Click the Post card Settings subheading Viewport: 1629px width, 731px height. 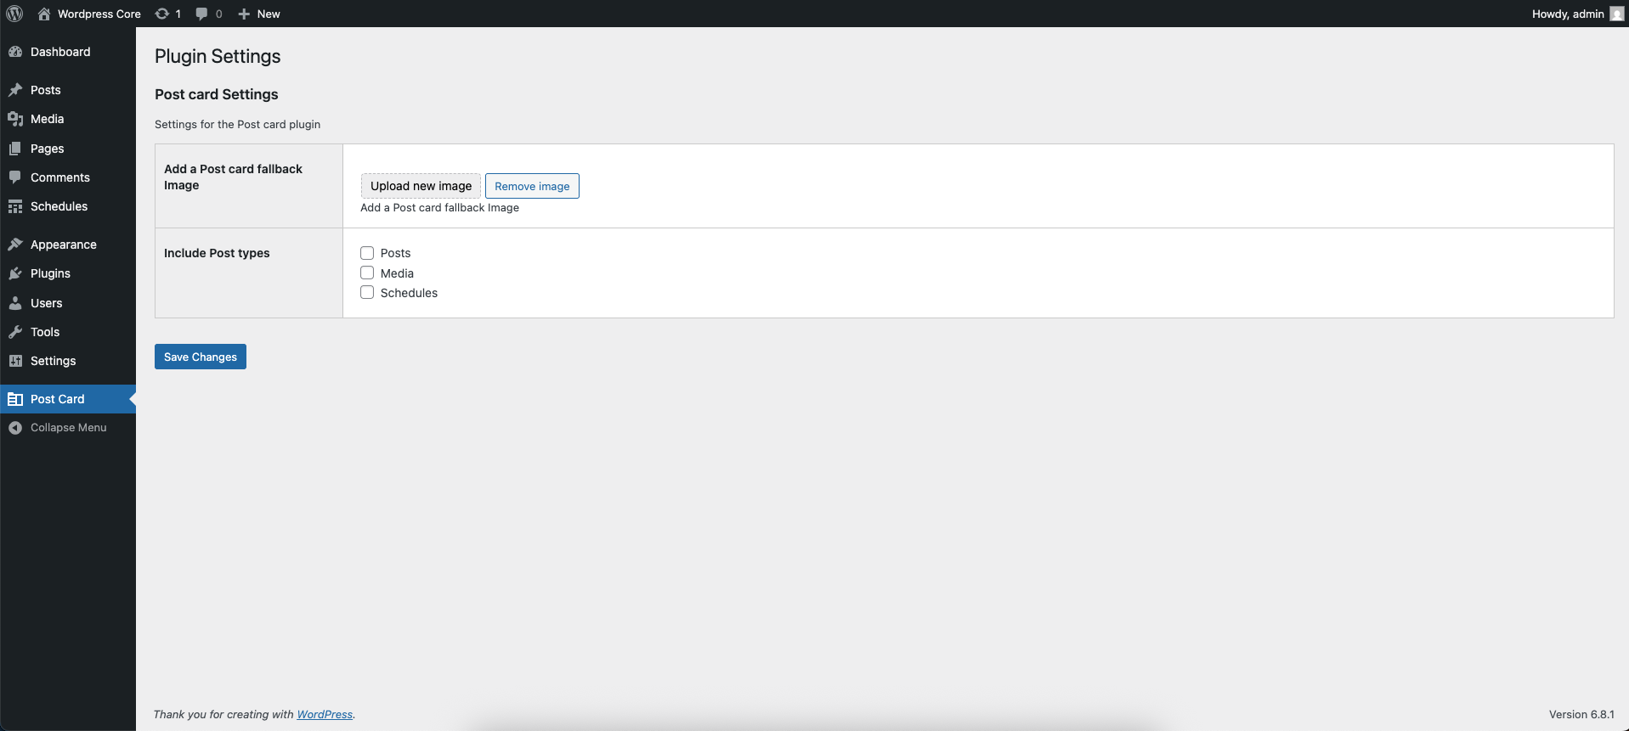[217, 94]
